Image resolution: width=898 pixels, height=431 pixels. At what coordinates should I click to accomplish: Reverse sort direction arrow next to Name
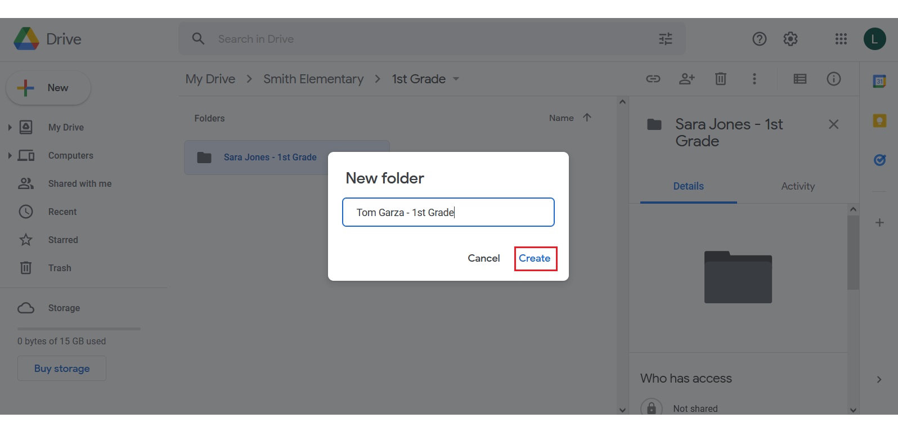(x=587, y=118)
